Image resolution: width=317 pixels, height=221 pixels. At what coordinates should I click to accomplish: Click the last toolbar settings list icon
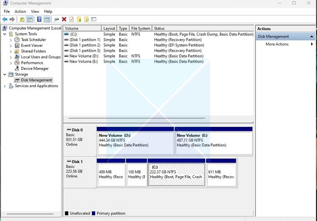94,19
